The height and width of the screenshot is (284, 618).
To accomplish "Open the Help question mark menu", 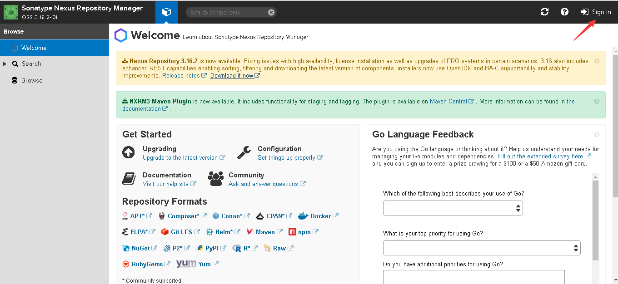I will click(564, 12).
